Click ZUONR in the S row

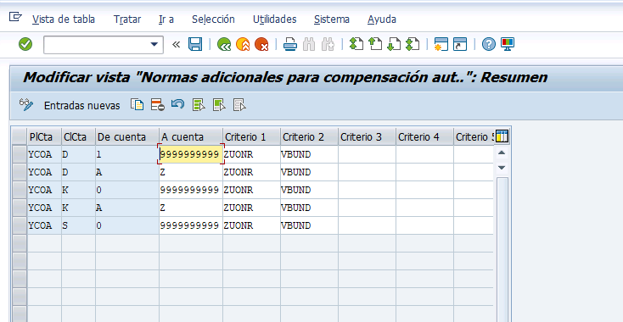[x=251, y=225]
